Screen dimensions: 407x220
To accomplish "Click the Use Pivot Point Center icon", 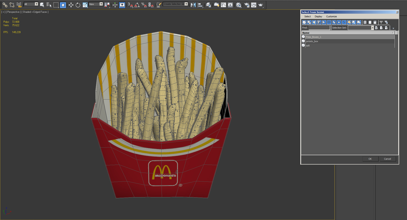I will click(107, 5).
